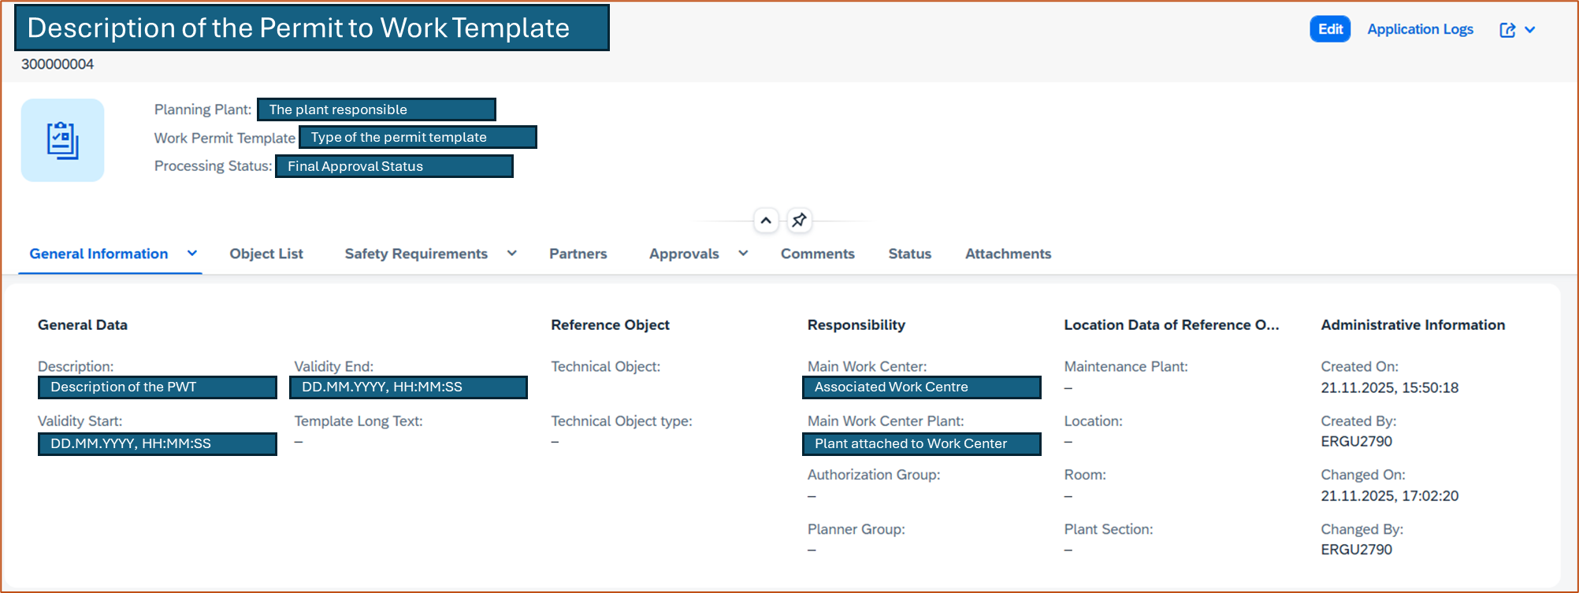Collapse the header using the up chevron

click(x=766, y=221)
